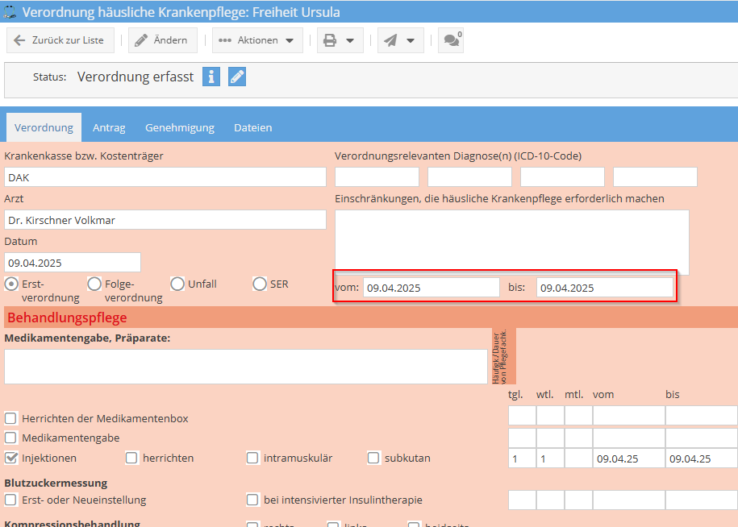Click the Einschränkungen text area

[511, 242]
